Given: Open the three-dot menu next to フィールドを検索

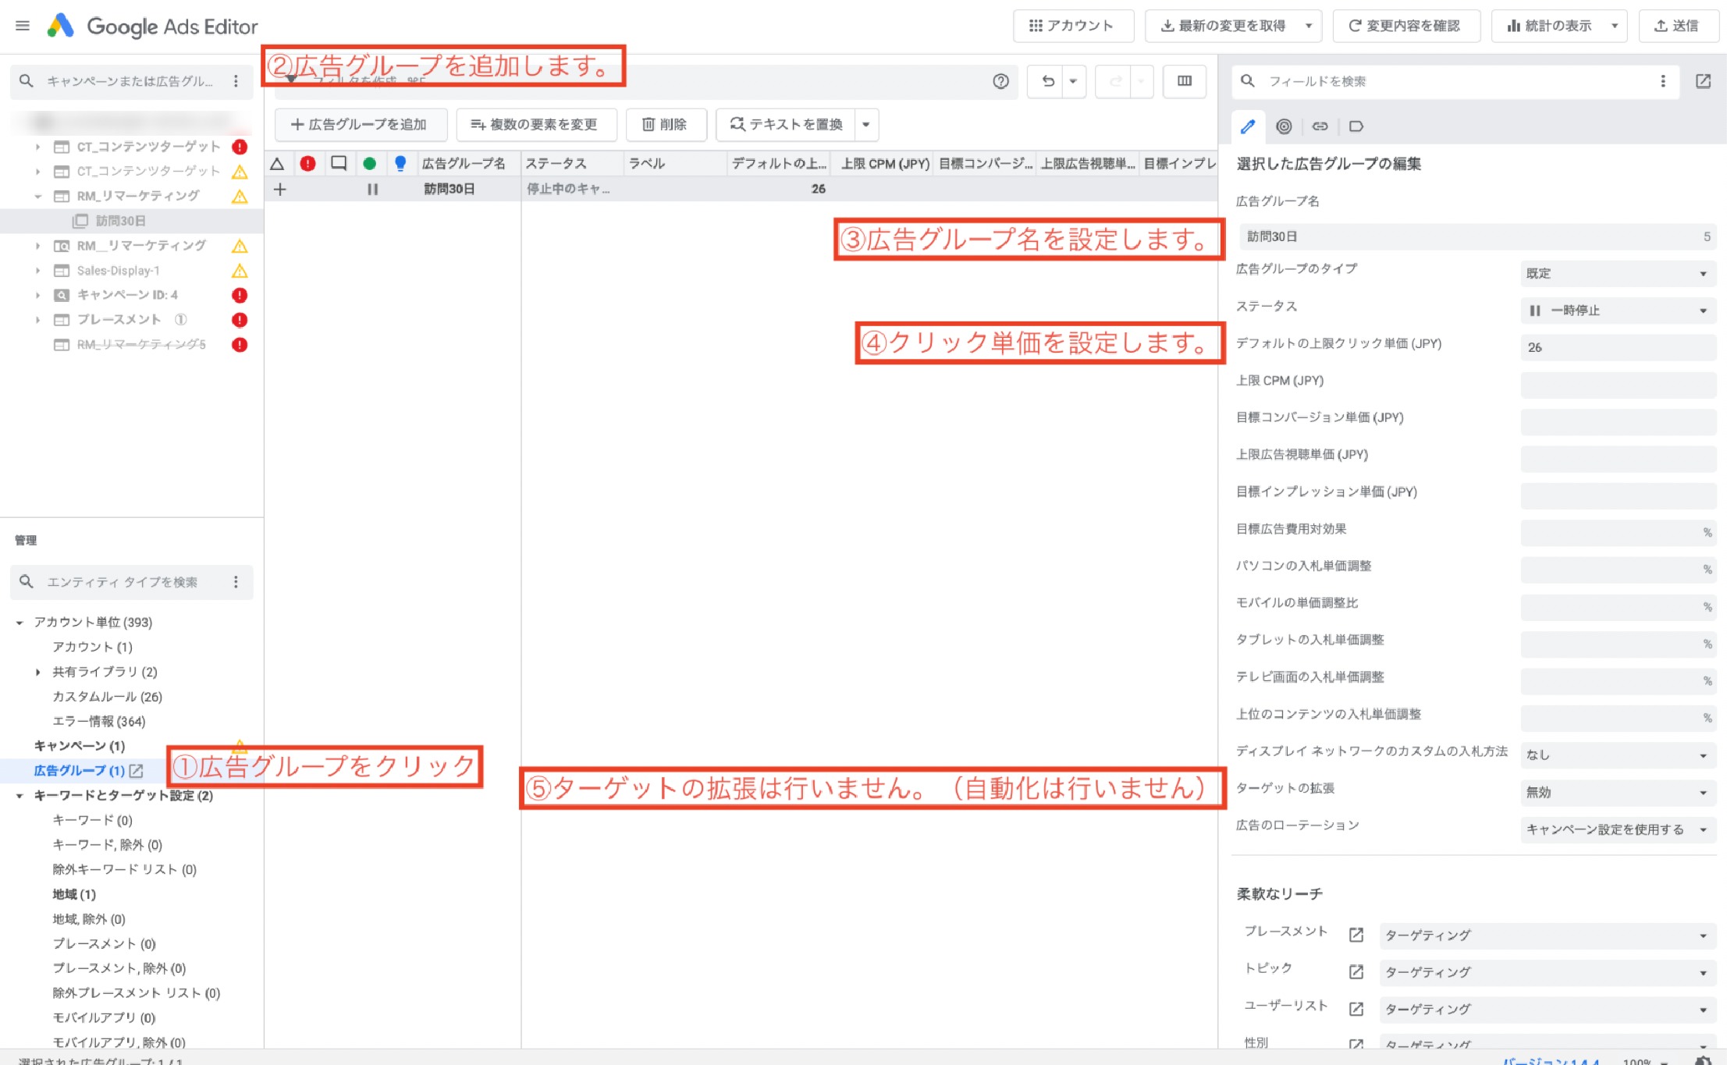Looking at the screenshot, I should [1661, 81].
